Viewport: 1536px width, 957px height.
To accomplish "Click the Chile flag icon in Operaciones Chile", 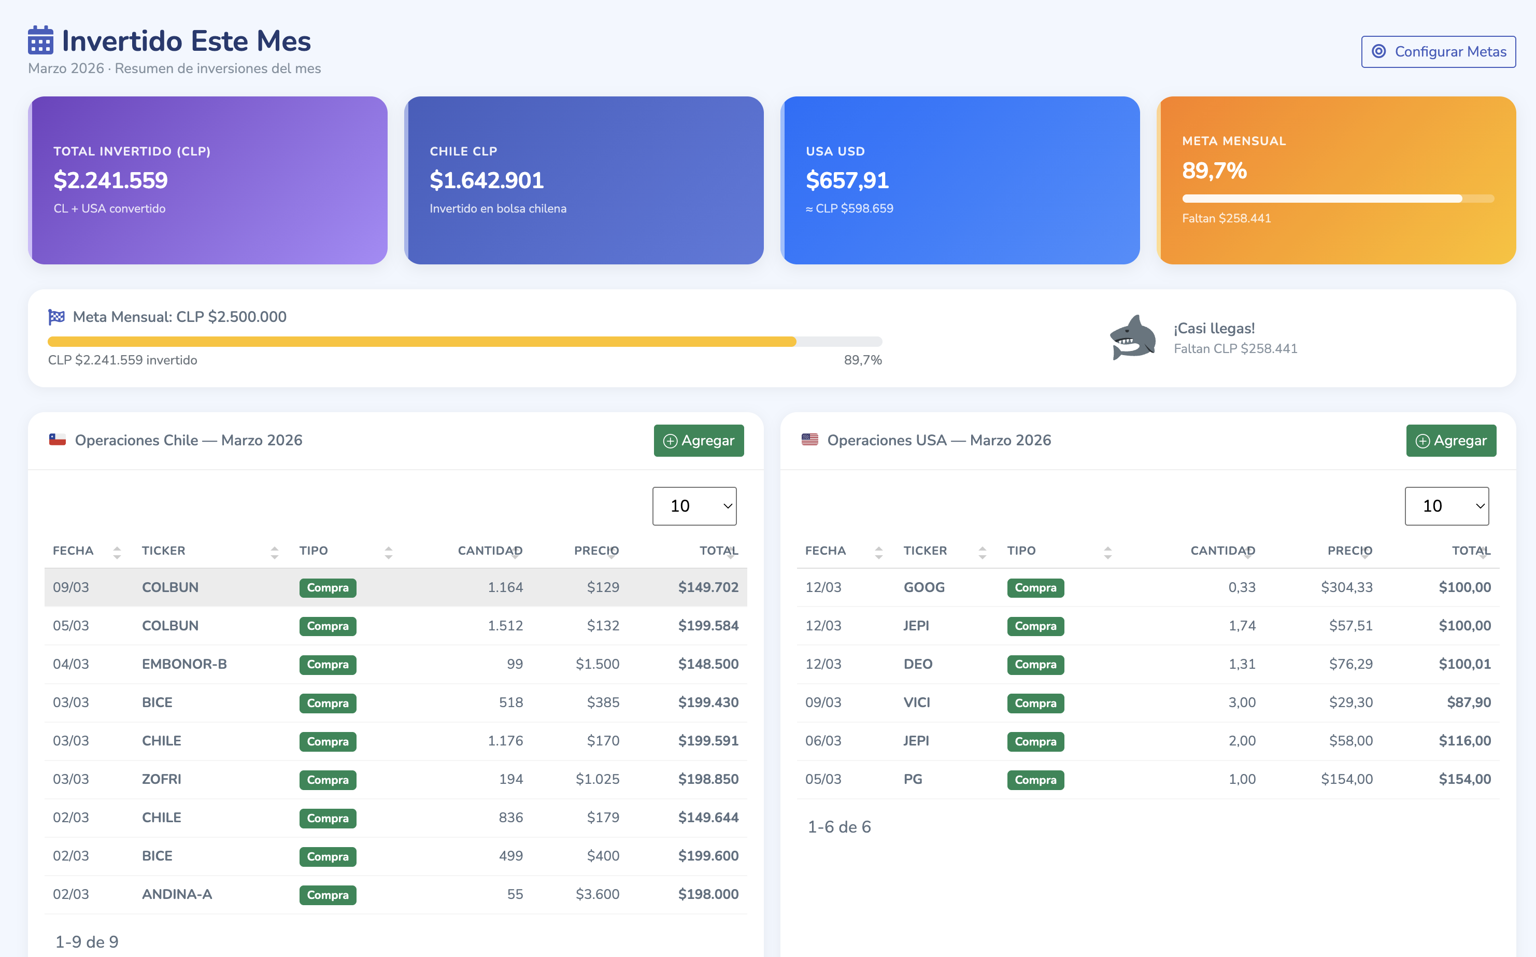I will [58, 440].
